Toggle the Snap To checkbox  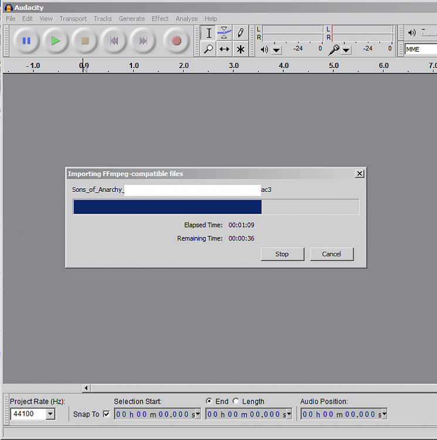click(106, 414)
